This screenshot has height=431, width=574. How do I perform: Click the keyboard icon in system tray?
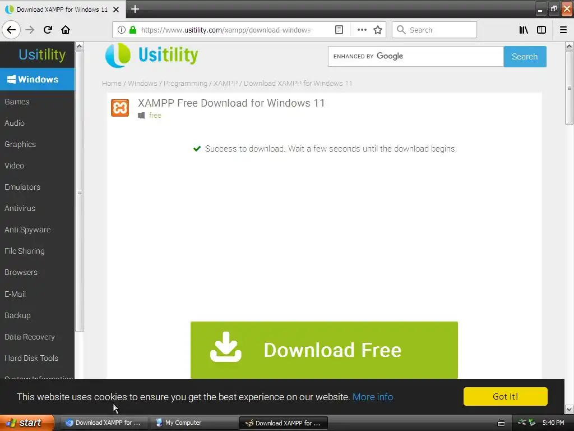501,423
